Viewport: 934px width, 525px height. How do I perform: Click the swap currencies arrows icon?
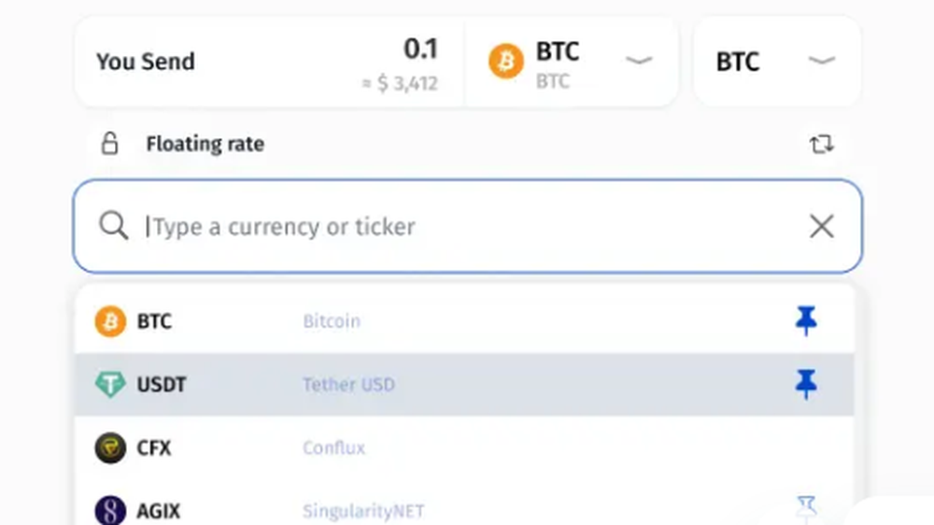(x=821, y=144)
